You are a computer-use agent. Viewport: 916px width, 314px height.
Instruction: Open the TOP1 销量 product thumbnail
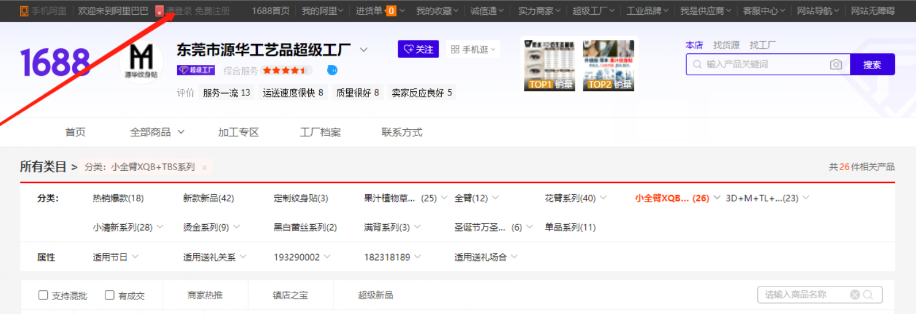click(549, 64)
